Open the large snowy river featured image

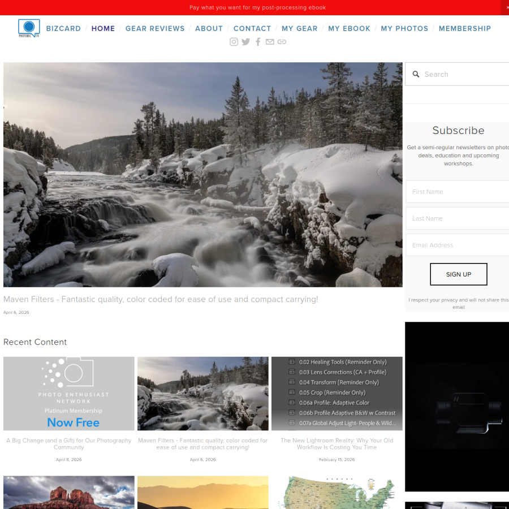pos(203,175)
